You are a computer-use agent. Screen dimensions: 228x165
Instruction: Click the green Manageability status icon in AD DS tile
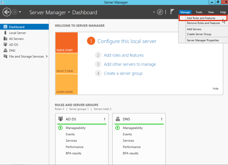tap(60, 128)
